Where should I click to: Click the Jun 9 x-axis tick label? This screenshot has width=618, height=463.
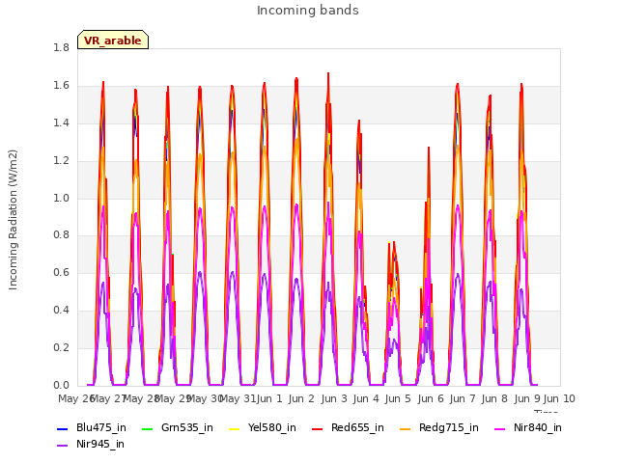(527, 398)
